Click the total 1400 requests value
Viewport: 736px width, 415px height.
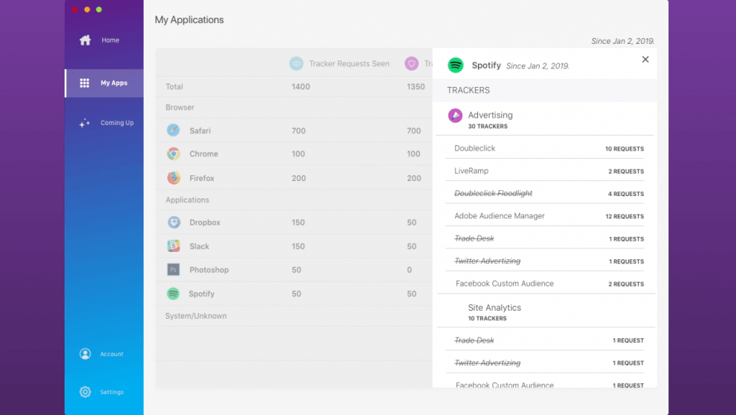tap(300, 86)
